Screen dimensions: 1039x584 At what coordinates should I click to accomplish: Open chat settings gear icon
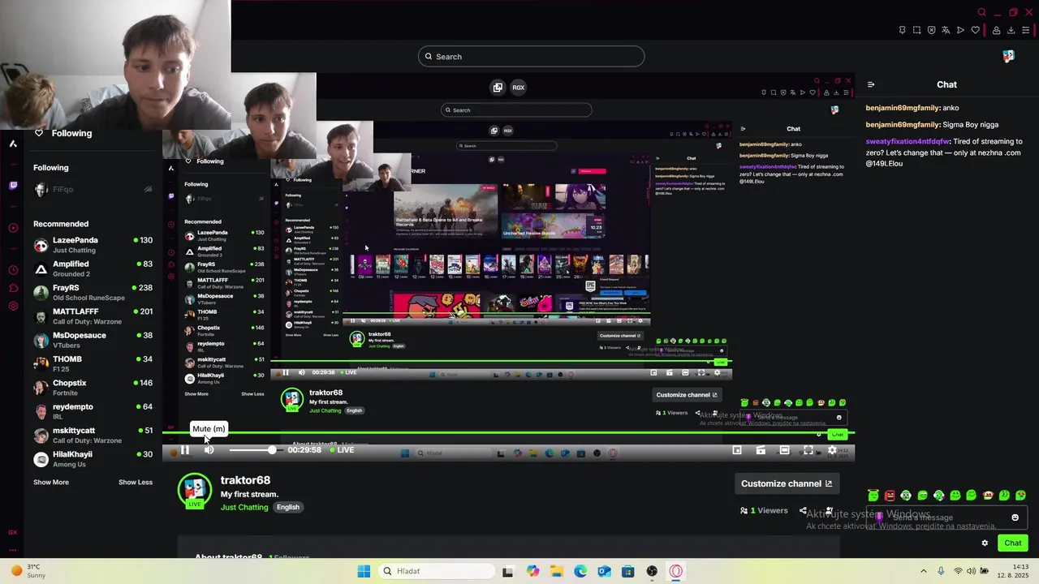[985, 543]
